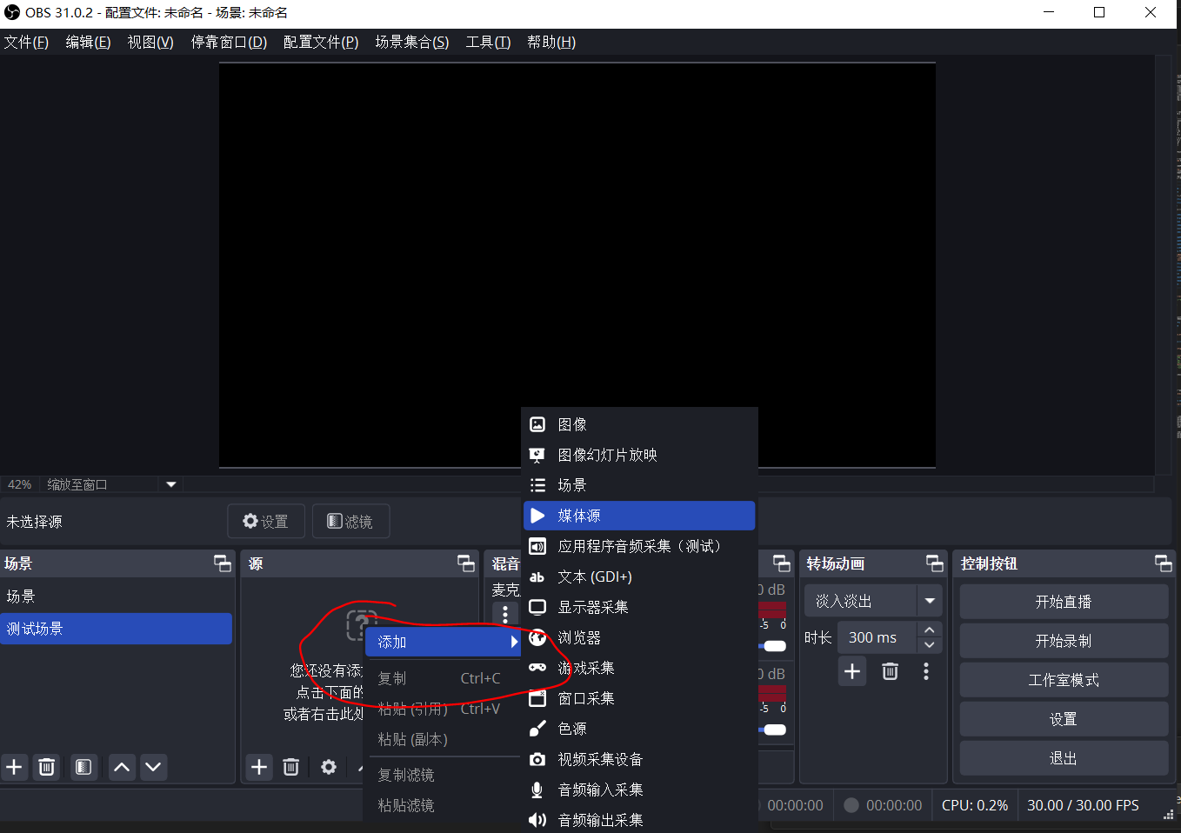Open the 工具(T) menu in the menu bar
This screenshot has width=1181, height=833.
point(488,42)
